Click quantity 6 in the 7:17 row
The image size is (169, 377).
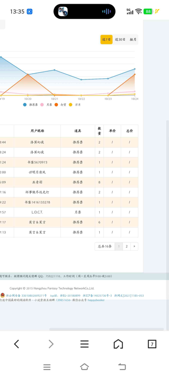pos(99,222)
